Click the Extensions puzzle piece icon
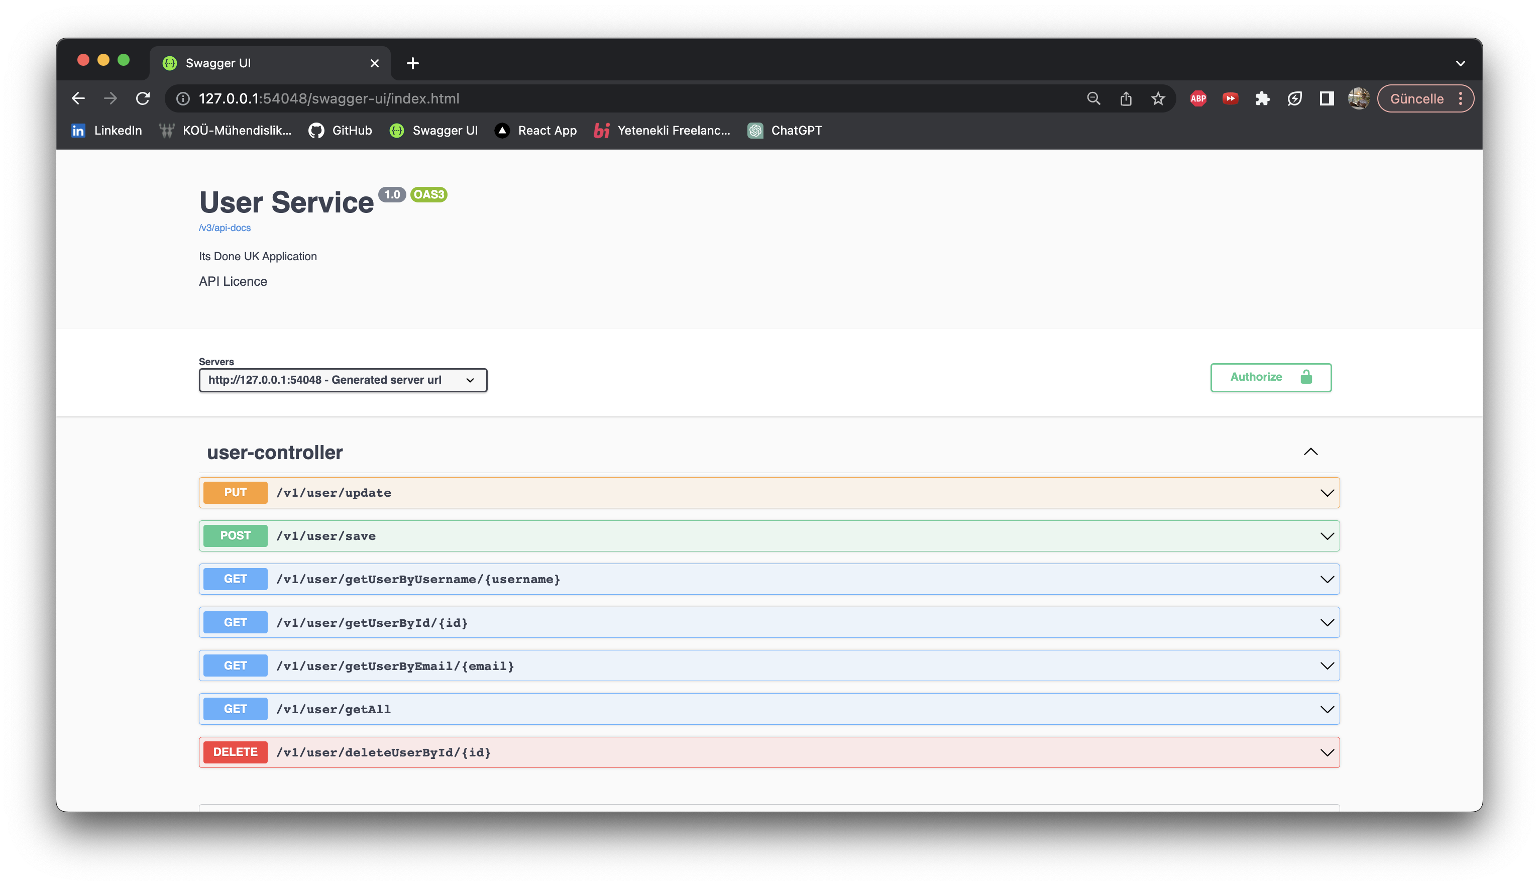 [x=1262, y=98]
